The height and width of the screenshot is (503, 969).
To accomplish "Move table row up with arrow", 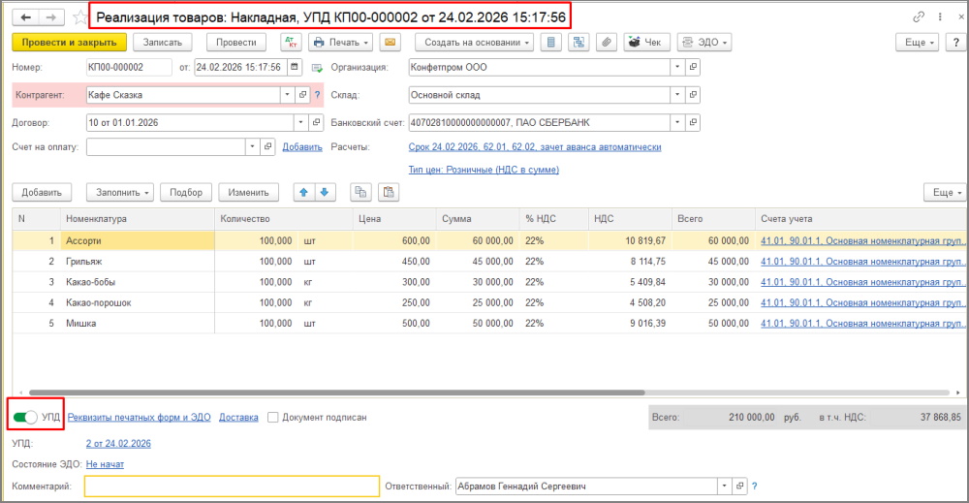I will coord(304,192).
